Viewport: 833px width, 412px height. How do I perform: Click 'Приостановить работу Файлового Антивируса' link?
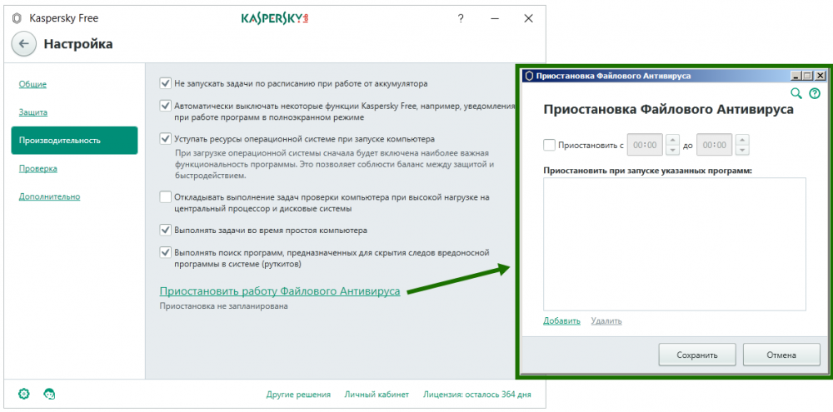280,291
